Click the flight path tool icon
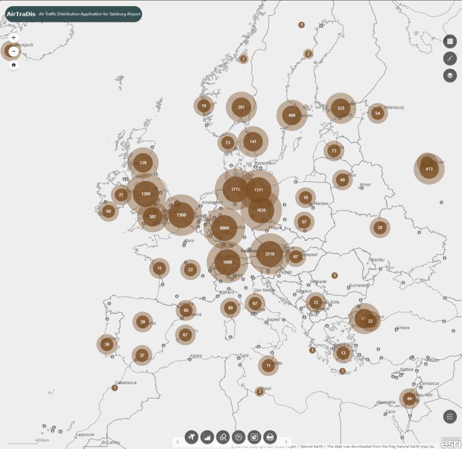The image size is (462, 449). click(449, 58)
